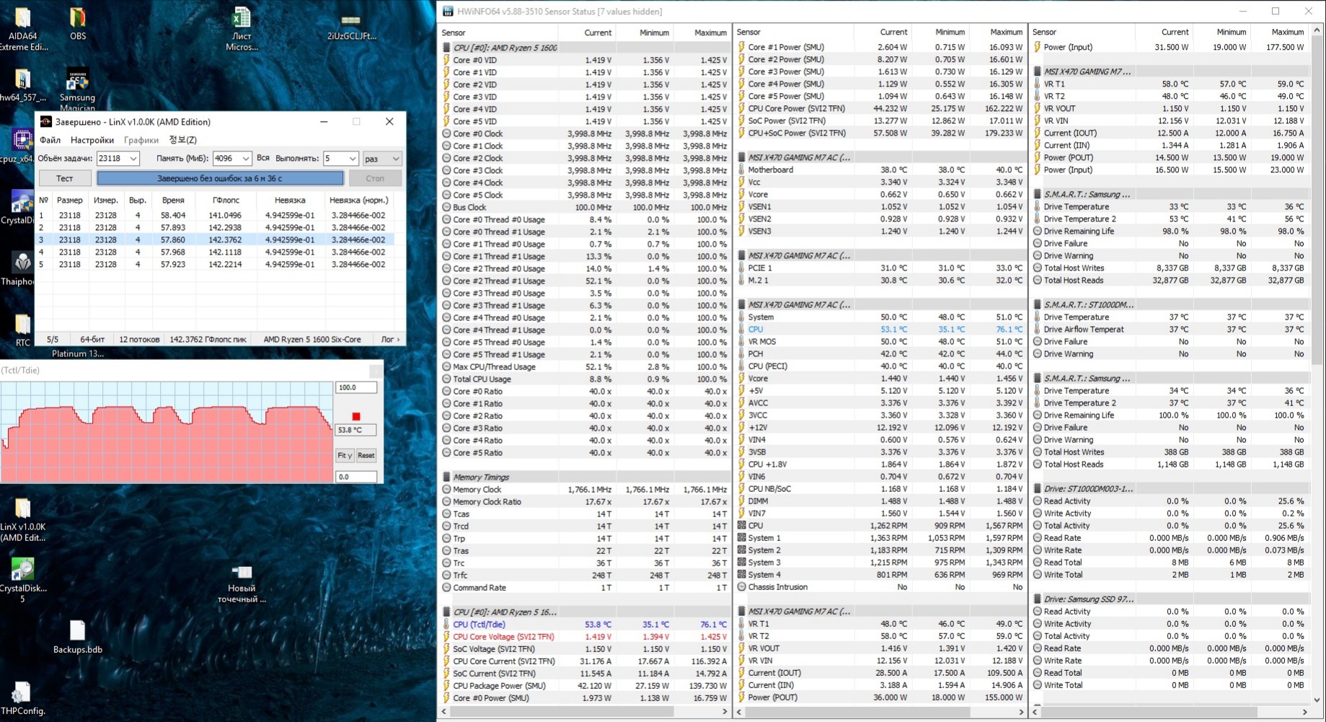1326x722 pixels.
Task: Select LinX result row with time 58.404
Action: [213, 215]
